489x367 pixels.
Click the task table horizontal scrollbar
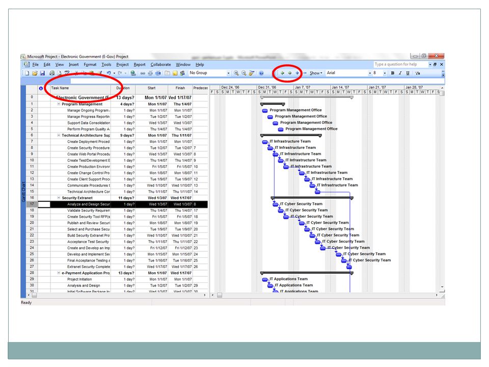(117, 295)
